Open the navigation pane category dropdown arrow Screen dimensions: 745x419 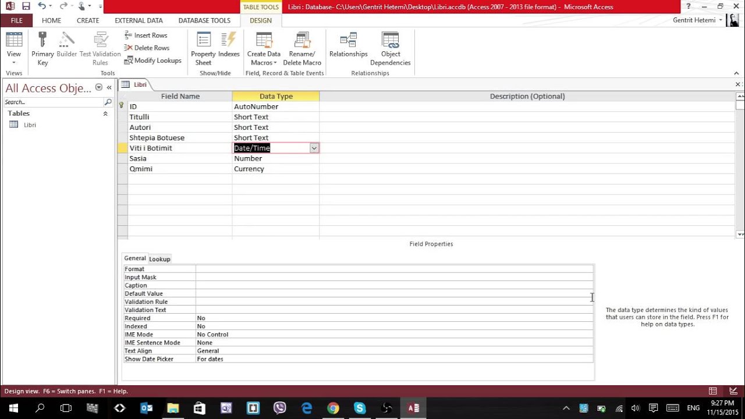click(98, 87)
